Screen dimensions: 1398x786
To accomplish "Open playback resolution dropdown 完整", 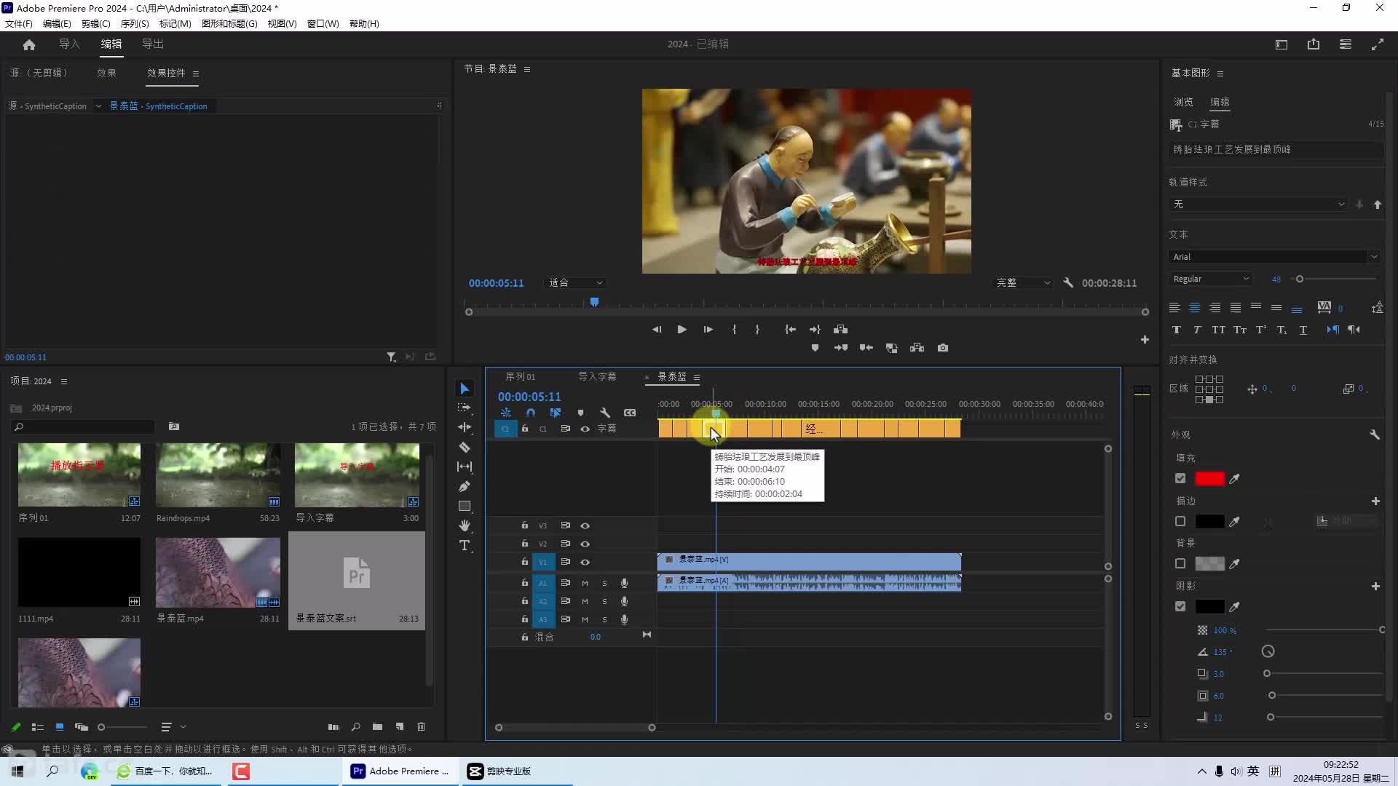I will (1023, 282).
